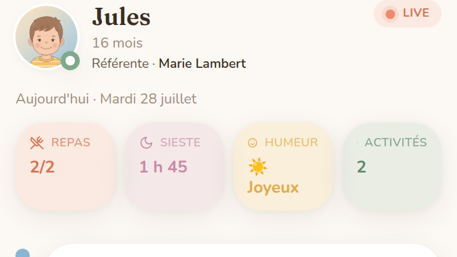457x257 pixels.
Task: Click the Mardi 28 juillet date
Action: (x=148, y=99)
